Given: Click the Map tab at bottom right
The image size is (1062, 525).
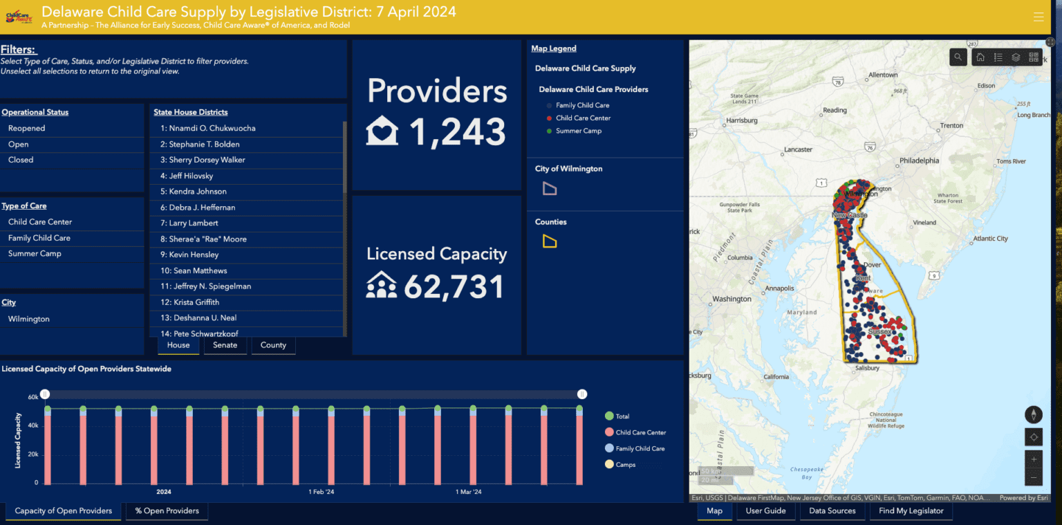Looking at the screenshot, I should click(714, 510).
